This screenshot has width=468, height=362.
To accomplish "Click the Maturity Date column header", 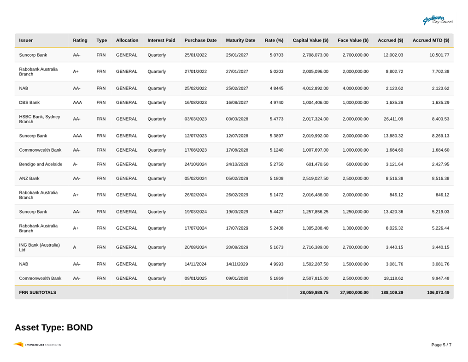I will 240,41.
